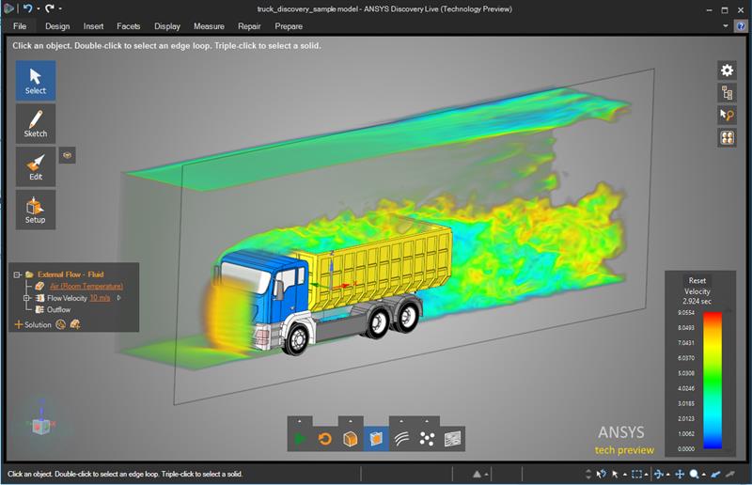Click the velocity color scale bar
The height and width of the screenshot is (485, 752).
point(713,381)
